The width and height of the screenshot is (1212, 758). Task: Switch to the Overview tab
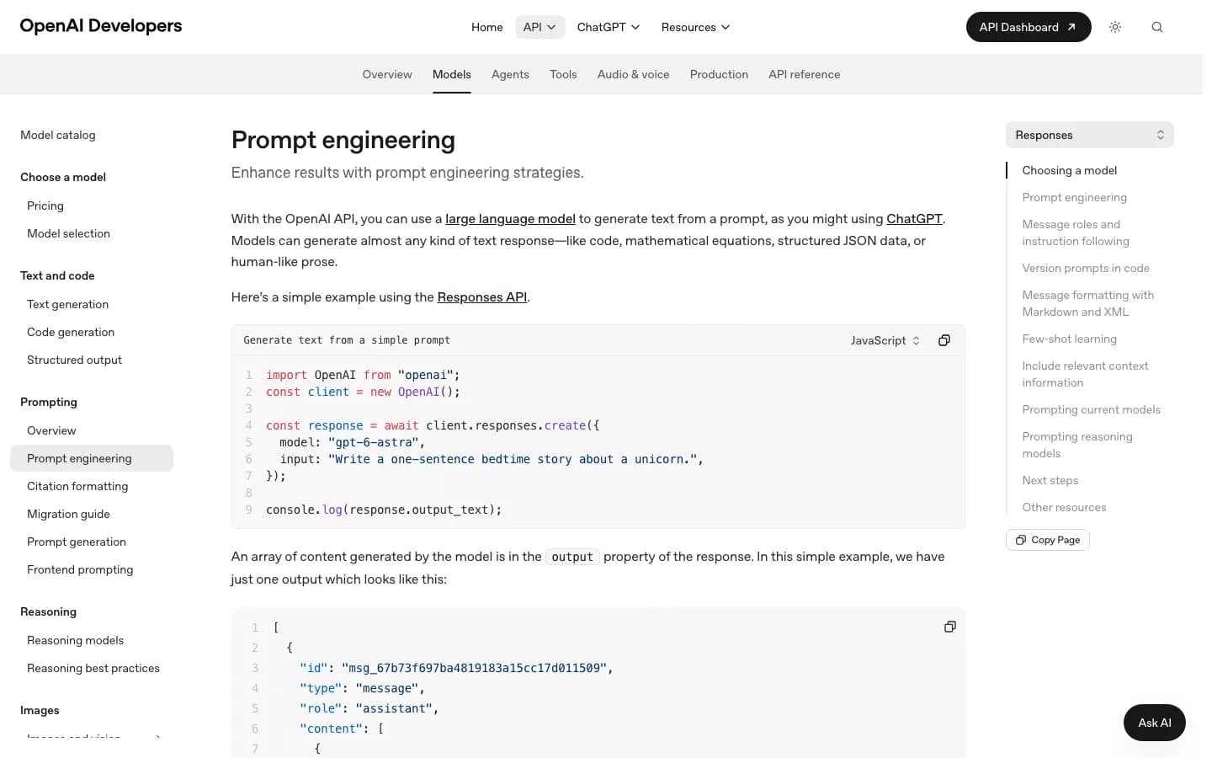point(387,74)
